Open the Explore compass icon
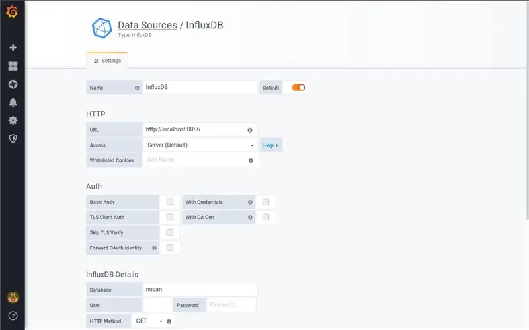 click(13, 84)
